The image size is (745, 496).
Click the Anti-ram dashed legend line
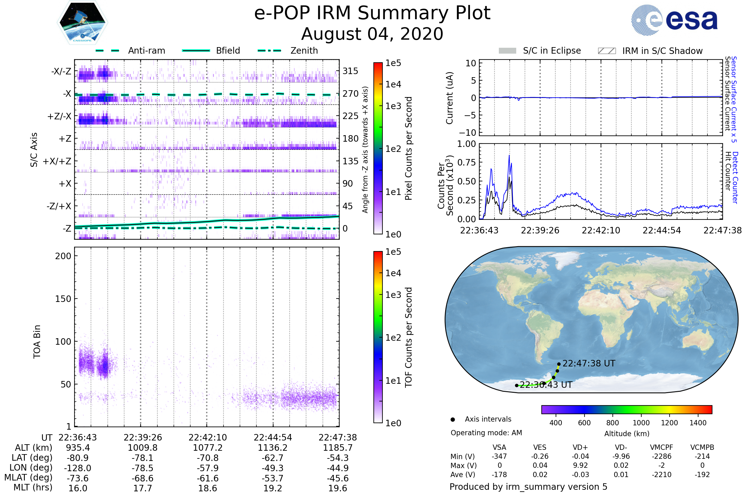pyautogui.click(x=107, y=51)
